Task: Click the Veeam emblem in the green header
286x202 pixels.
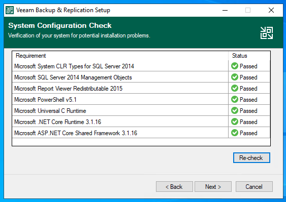Action: [x=267, y=33]
